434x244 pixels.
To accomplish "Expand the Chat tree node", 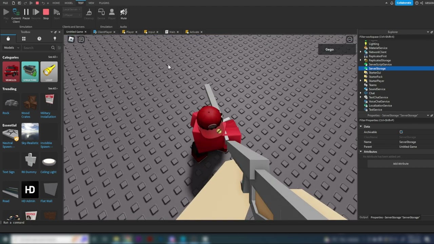I will (x=361, y=93).
